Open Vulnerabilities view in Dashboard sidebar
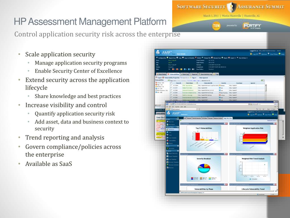Screen dimensions: 290x218 [171, 141]
